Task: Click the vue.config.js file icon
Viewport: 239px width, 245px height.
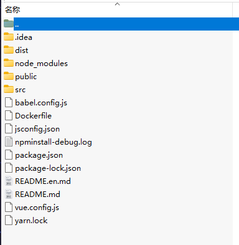Action: (x=9, y=207)
